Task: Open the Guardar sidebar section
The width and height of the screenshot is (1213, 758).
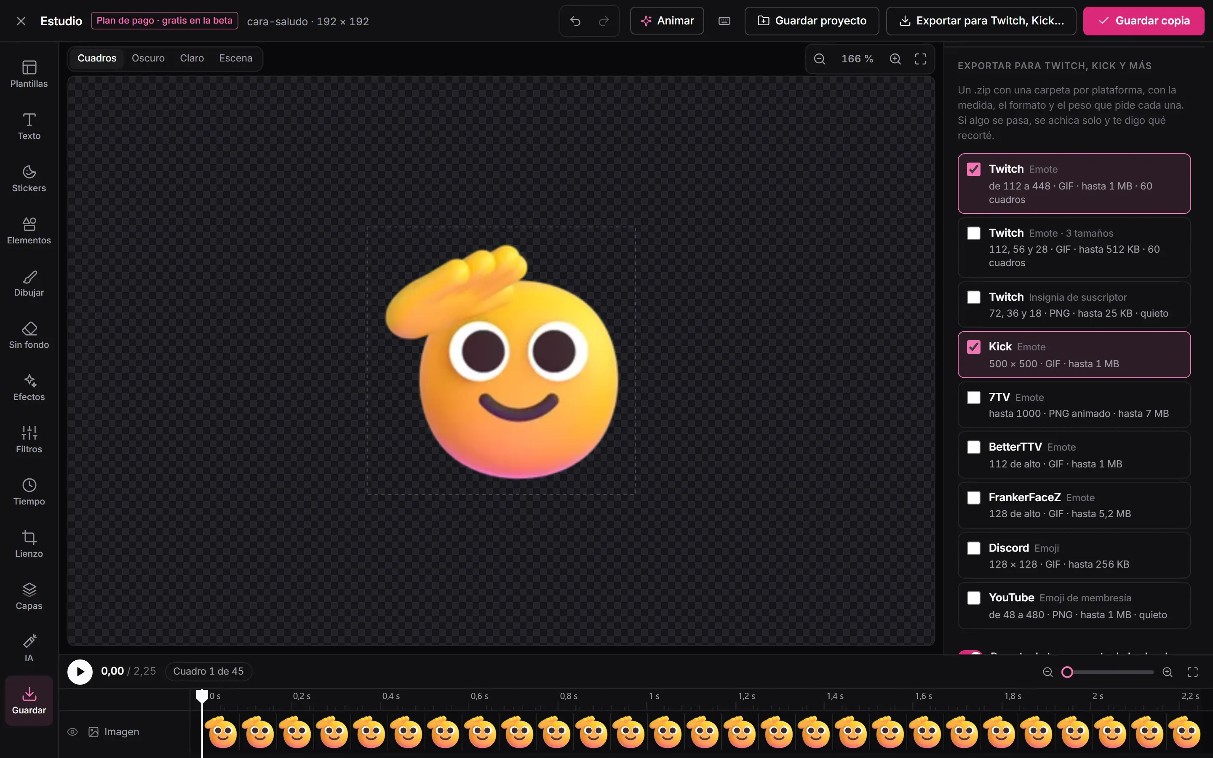Action: [x=29, y=700]
